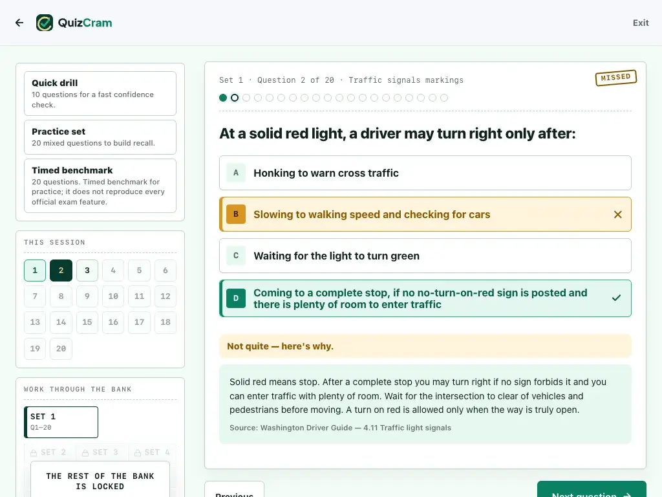662x497 pixels.
Task: Click the letter B badge on answer B
Action: click(236, 214)
